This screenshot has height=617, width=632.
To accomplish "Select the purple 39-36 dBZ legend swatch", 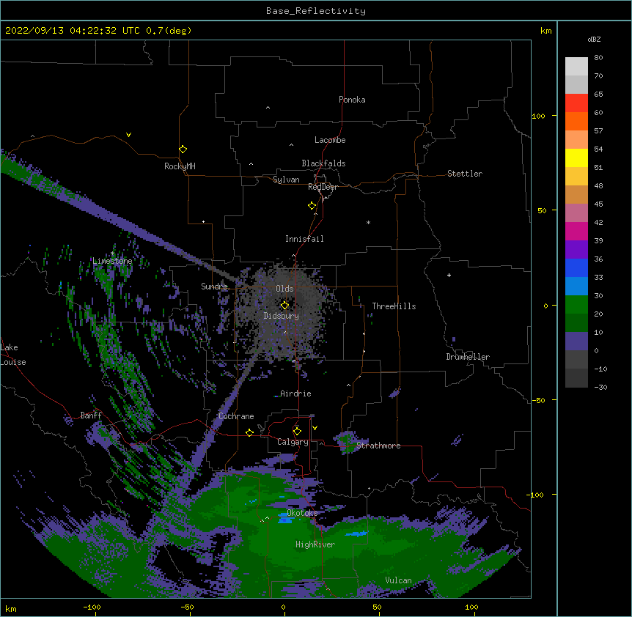I will (576, 250).
